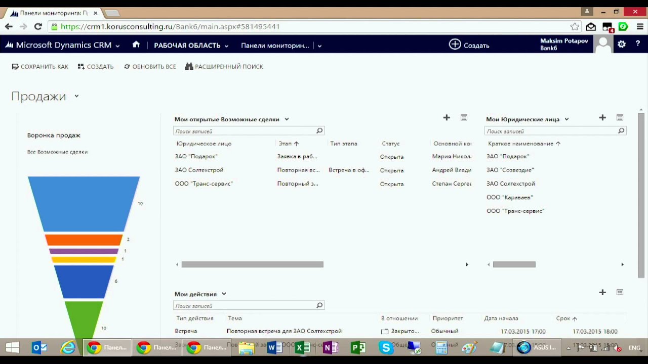Open the Продажи dashboard selector arrow

pos(76,96)
